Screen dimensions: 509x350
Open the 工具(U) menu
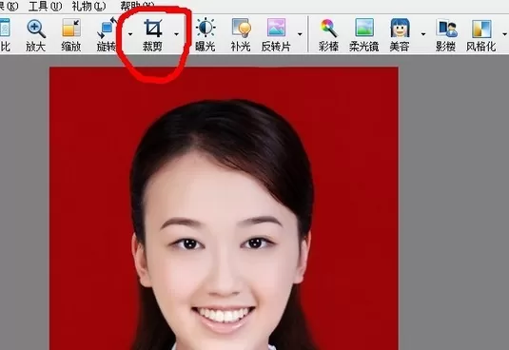coord(45,6)
